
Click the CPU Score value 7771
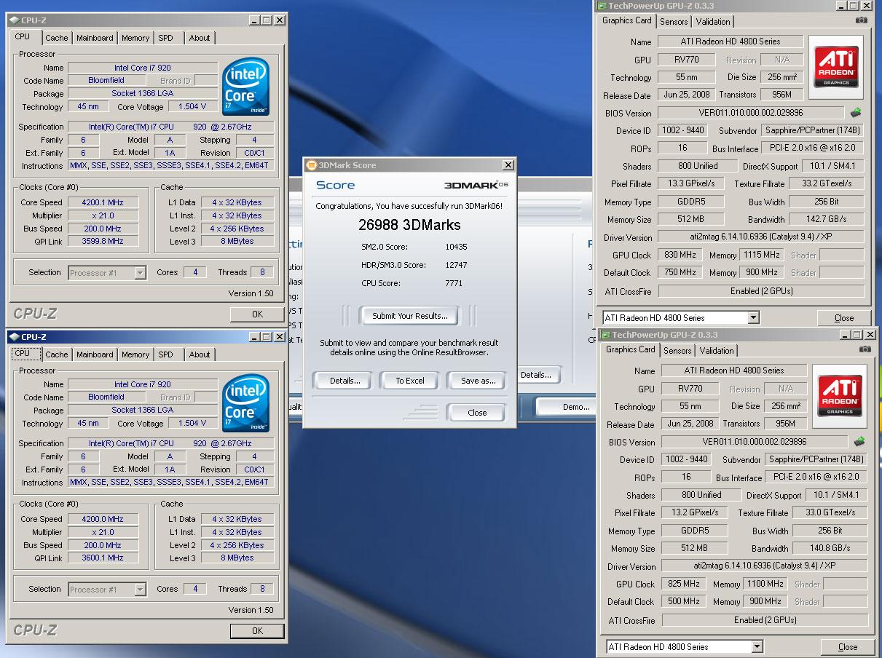click(x=454, y=283)
